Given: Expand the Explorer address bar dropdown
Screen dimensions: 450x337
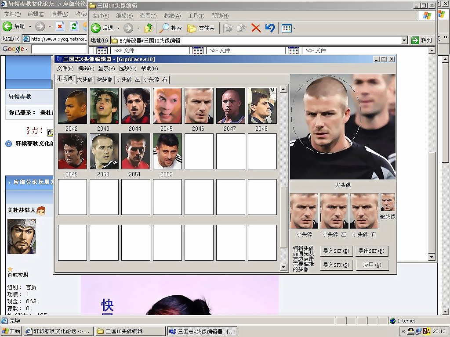Looking at the screenshot, I should (404, 40).
